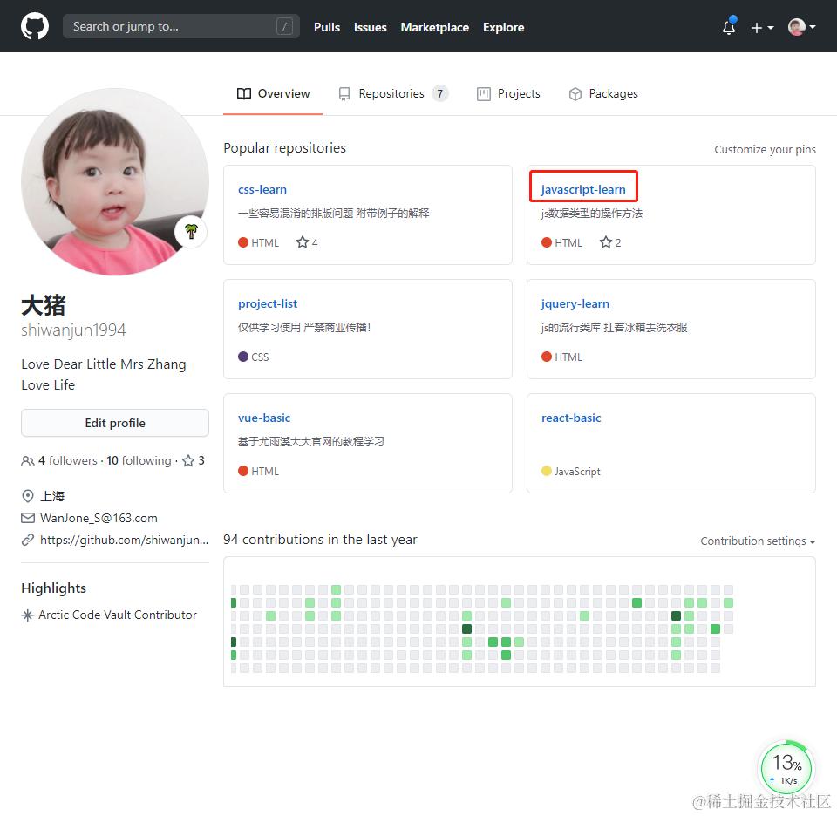Viewport: 837px width, 816px height.
Task: Click the chain link icon by the URL
Action: click(28, 540)
